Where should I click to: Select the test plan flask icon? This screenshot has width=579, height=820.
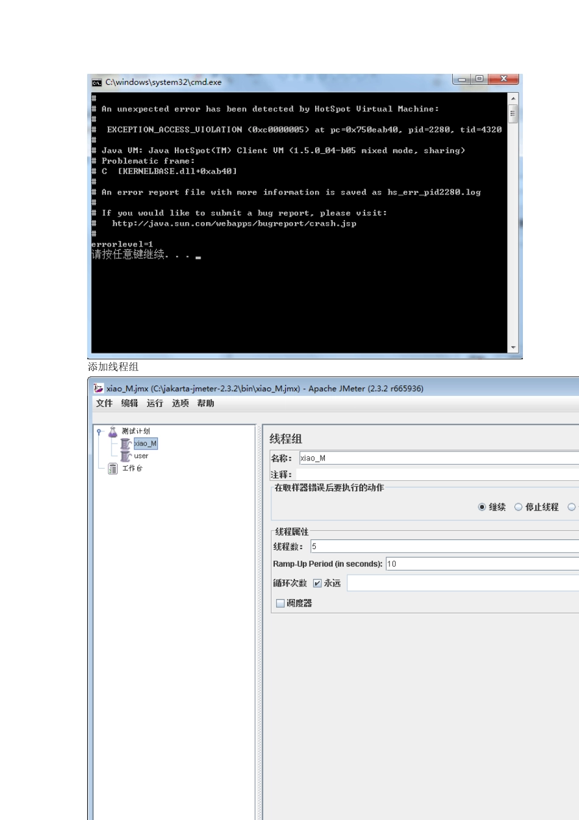pyautogui.click(x=113, y=431)
